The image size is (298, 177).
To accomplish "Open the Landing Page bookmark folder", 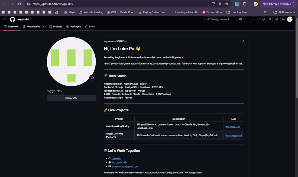I will click(237, 12).
